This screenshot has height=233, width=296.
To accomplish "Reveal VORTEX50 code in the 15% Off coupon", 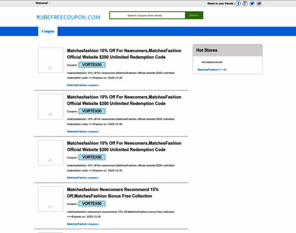I will (92, 203).
